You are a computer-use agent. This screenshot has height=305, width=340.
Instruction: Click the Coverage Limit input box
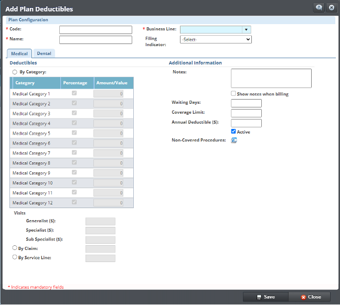click(246, 113)
